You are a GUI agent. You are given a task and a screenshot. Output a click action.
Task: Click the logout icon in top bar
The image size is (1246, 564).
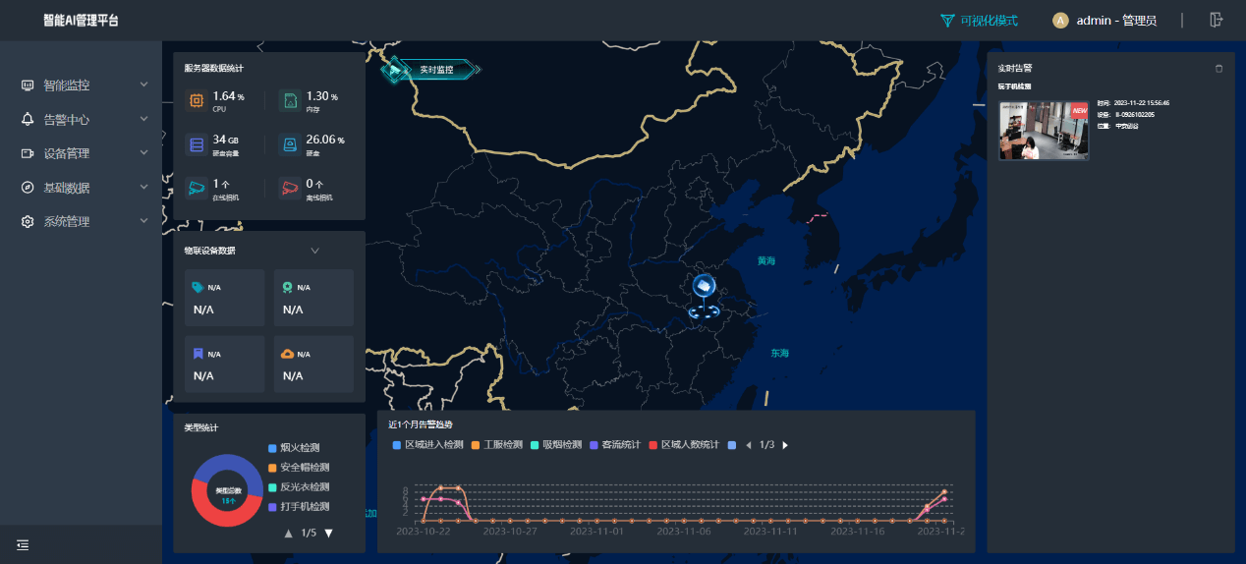(1217, 20)
